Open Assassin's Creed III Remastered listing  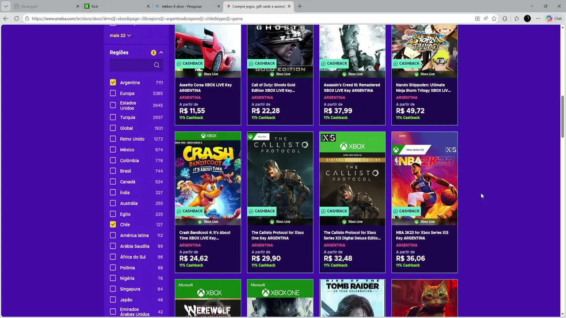(352, 87)
